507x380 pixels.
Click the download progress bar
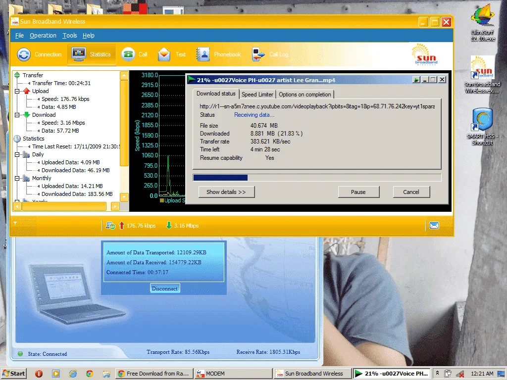click(317, 178)
